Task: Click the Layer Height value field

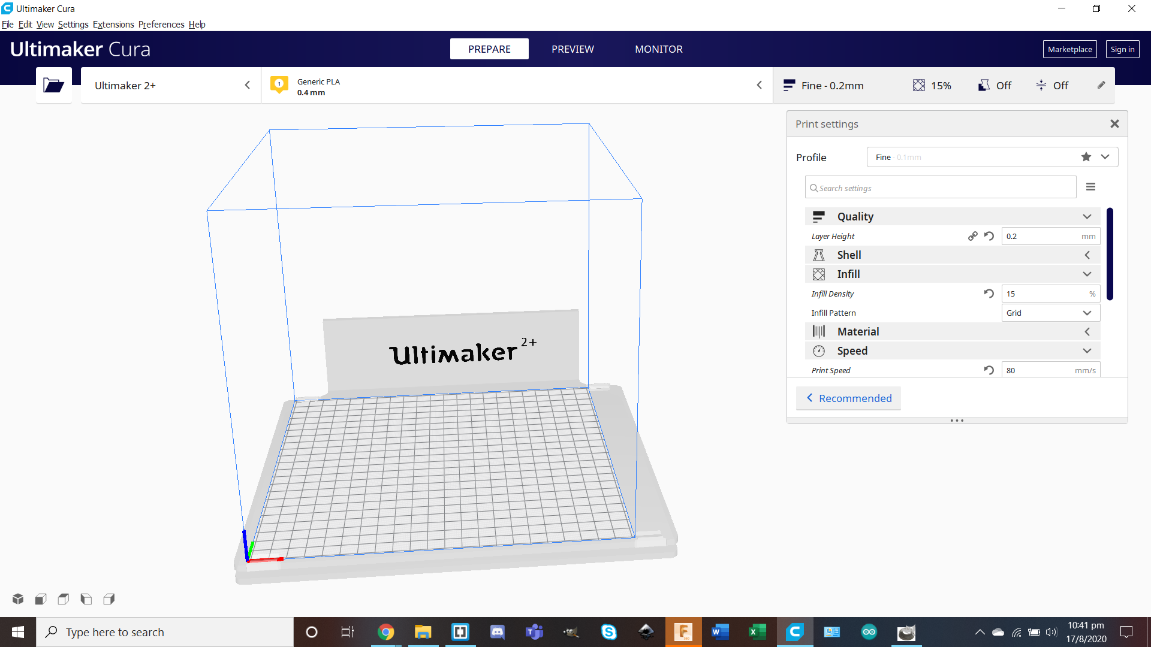Action: pyautogui.click(x=1051, y=236)
